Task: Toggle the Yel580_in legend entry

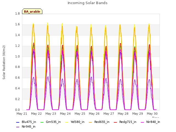Action: click(x=75, y=122)
